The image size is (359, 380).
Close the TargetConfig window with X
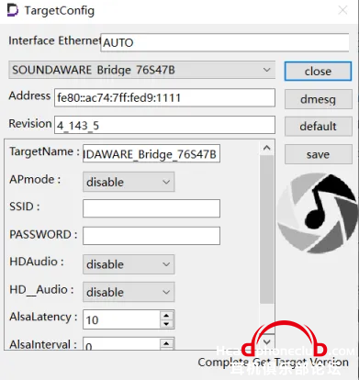click(342, 10)
